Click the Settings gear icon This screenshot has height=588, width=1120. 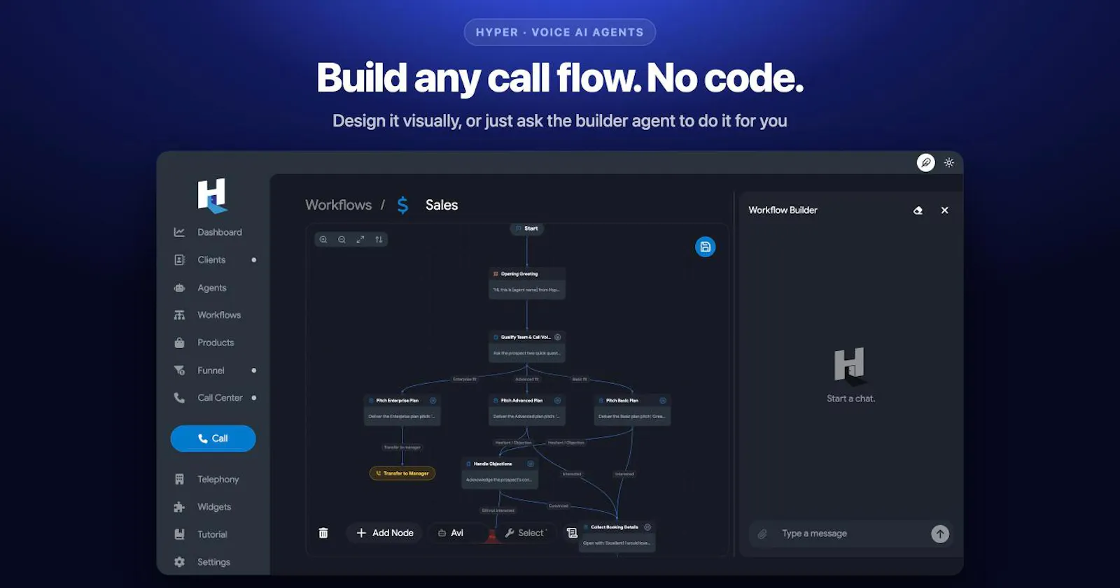179,562
